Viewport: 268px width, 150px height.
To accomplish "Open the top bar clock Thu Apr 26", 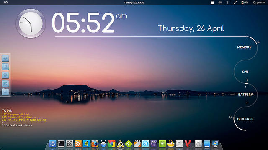I will pos(134,2).
